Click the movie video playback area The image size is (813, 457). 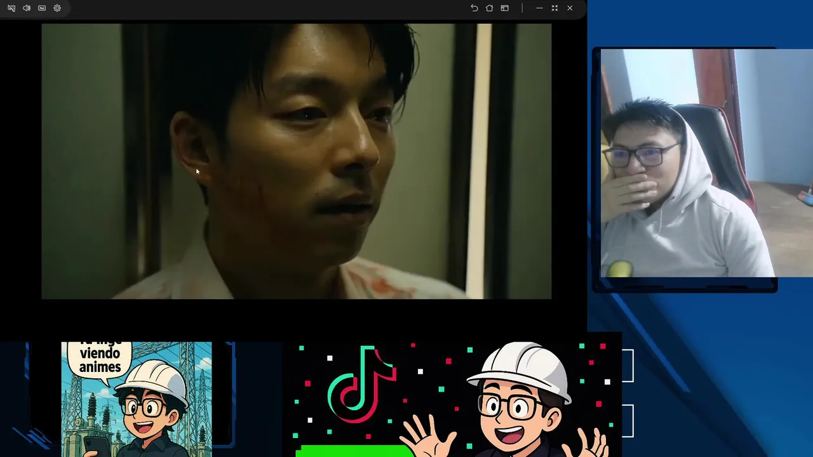[297, 161]
